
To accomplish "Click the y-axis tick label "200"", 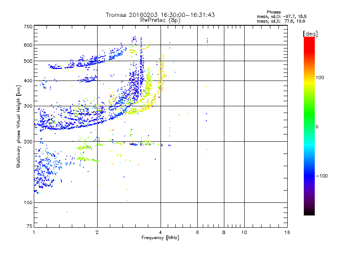I will point(28,141).
